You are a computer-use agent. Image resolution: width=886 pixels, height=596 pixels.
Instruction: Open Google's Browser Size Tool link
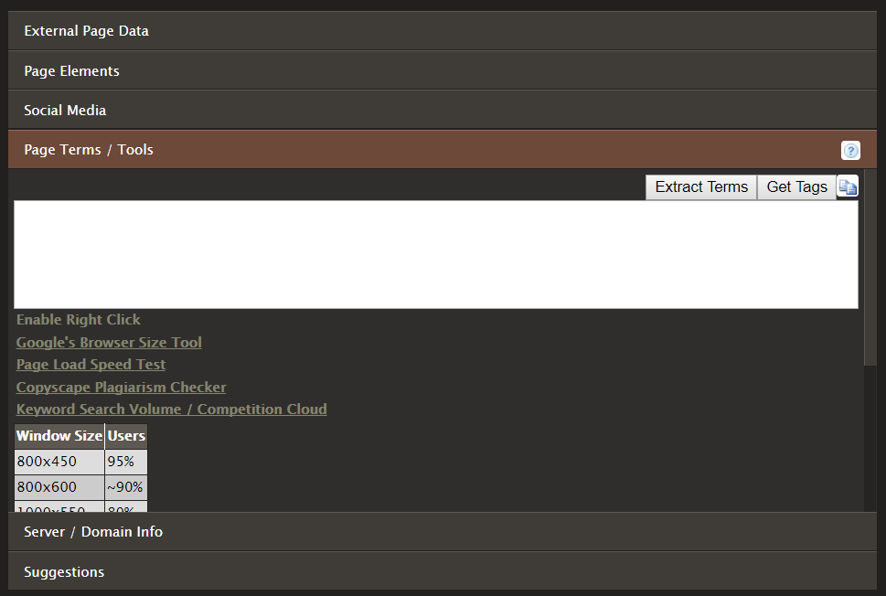(x=109, y=343)
